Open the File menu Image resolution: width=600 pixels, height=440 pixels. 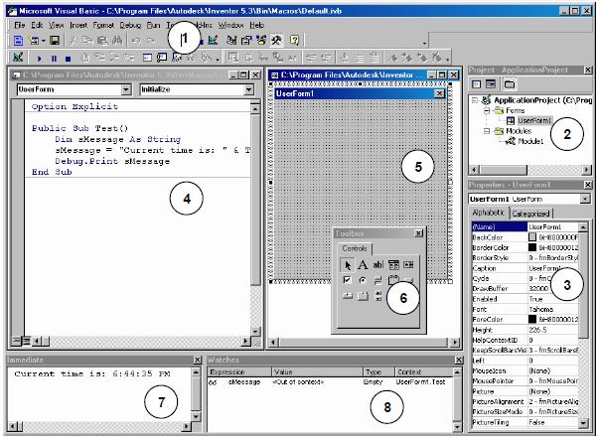pyautogui.click(x=20, y=25)
